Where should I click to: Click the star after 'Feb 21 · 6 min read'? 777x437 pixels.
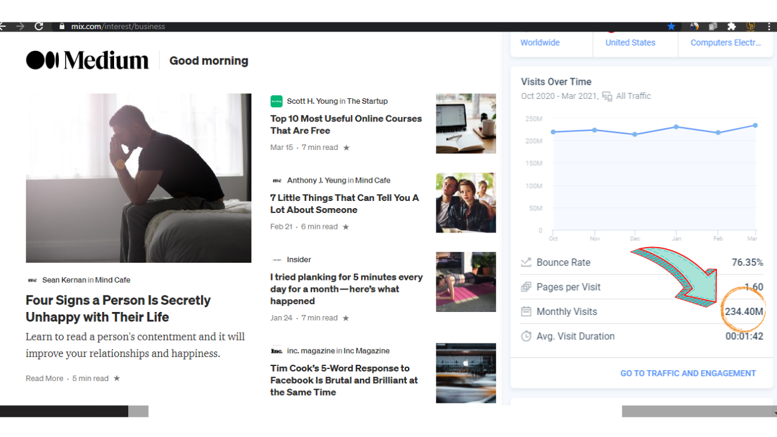(346, 227)
